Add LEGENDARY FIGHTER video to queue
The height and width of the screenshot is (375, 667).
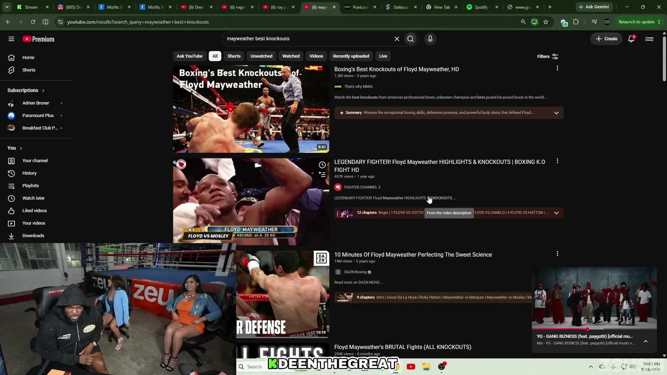pos(322,174)
